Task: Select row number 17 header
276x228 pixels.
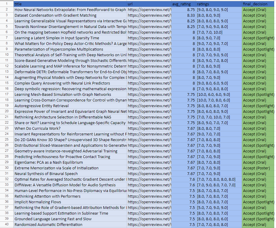Action: [7, 94]
